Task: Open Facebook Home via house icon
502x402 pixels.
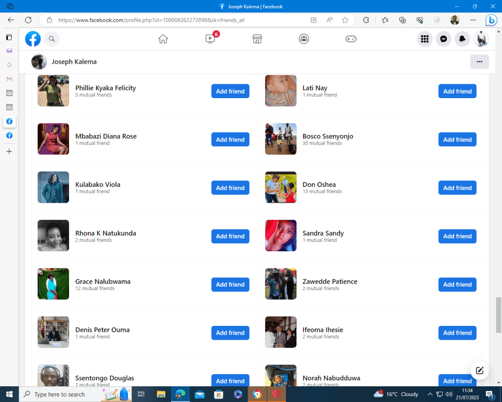Action: point(163,39)
